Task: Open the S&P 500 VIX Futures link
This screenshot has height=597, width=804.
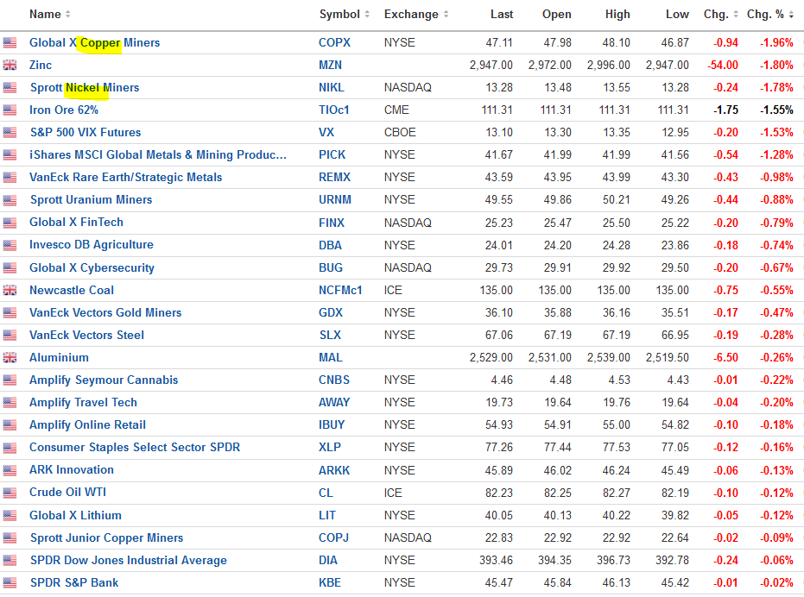Action: [85, 132]
